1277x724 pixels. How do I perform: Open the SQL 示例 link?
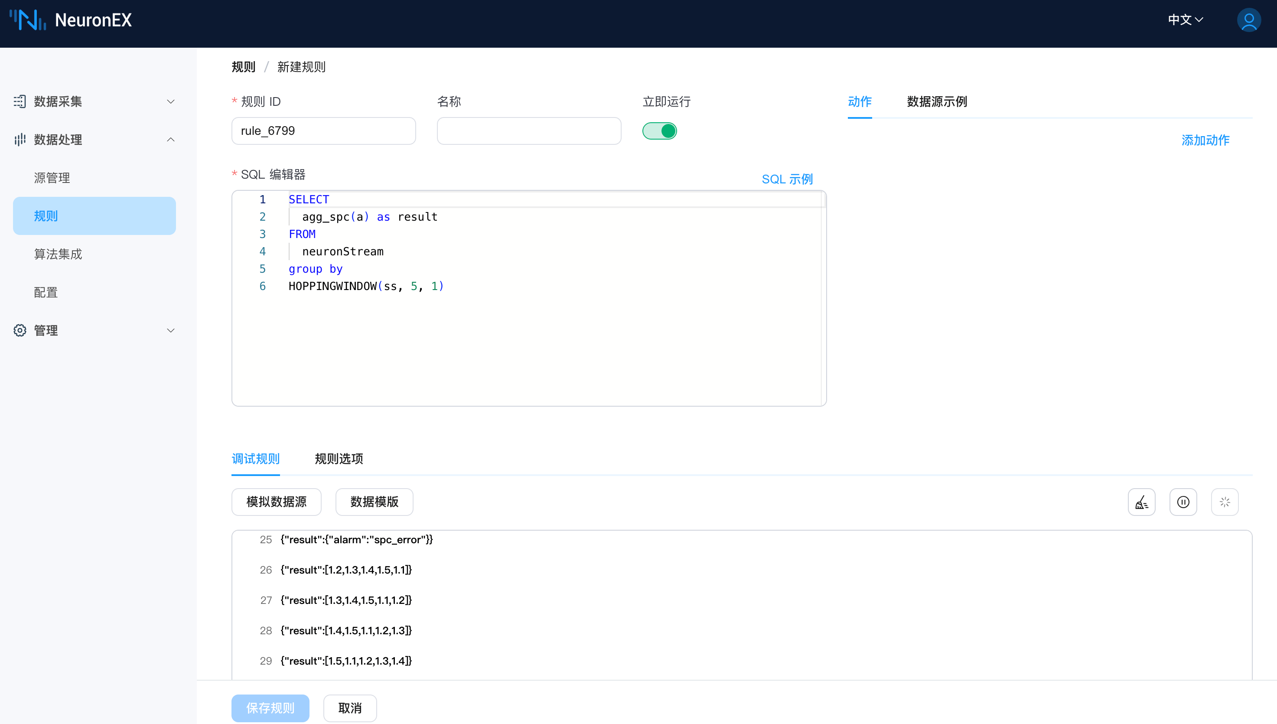[x=787, y=179]
